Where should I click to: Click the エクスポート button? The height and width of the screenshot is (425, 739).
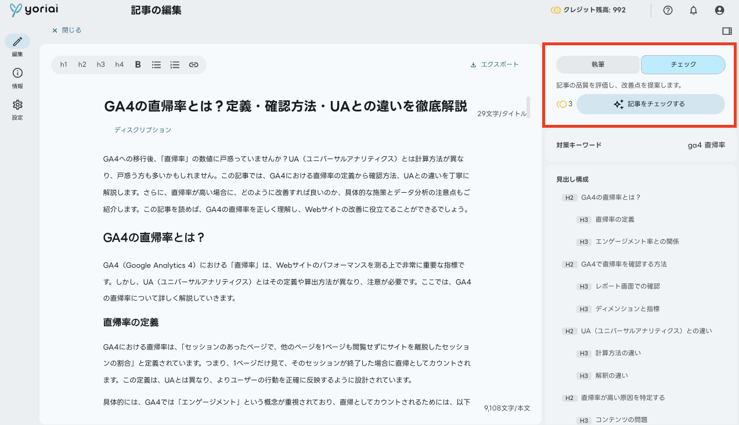tap(495, 64)
